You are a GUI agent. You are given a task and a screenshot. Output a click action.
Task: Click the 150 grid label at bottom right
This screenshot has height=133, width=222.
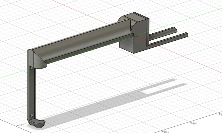click(192, 124)
